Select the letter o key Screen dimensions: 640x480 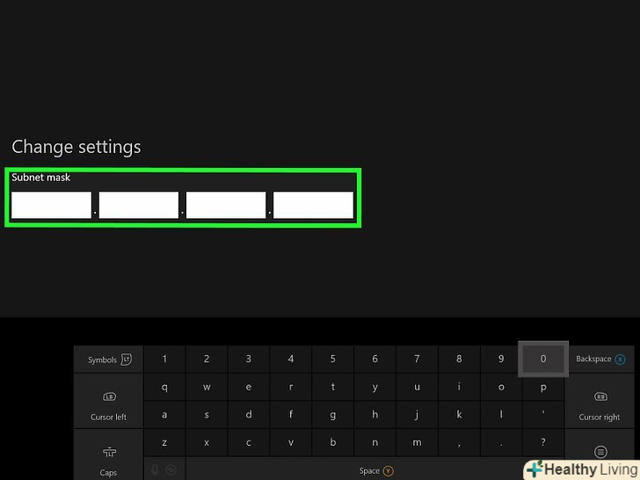(x=501, y=387)
